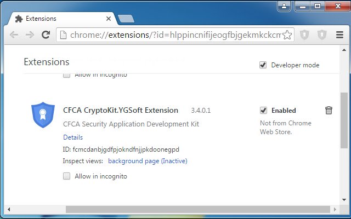Open background page (Inactive) inspect view
This screenshot has height=219, width=351.
click(148, 161)
